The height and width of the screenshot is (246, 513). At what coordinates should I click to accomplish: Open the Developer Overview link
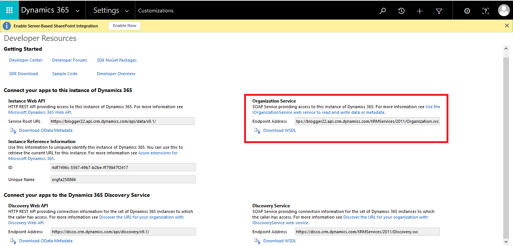click(x=116, y=74)
